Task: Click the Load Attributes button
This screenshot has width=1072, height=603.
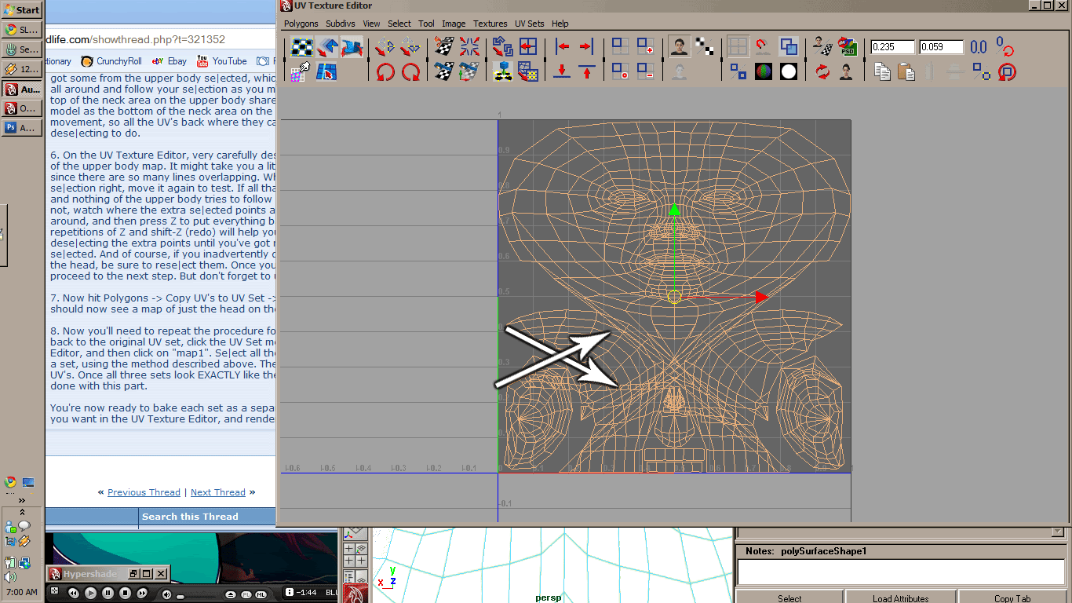Action: [x=900, y=598]
